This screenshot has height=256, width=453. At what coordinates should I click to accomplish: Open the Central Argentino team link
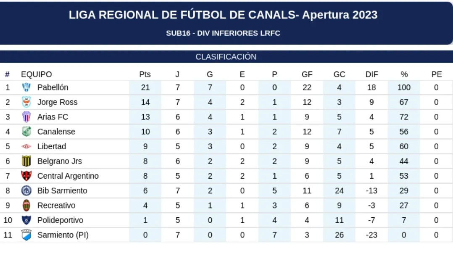tap(68, 176)
